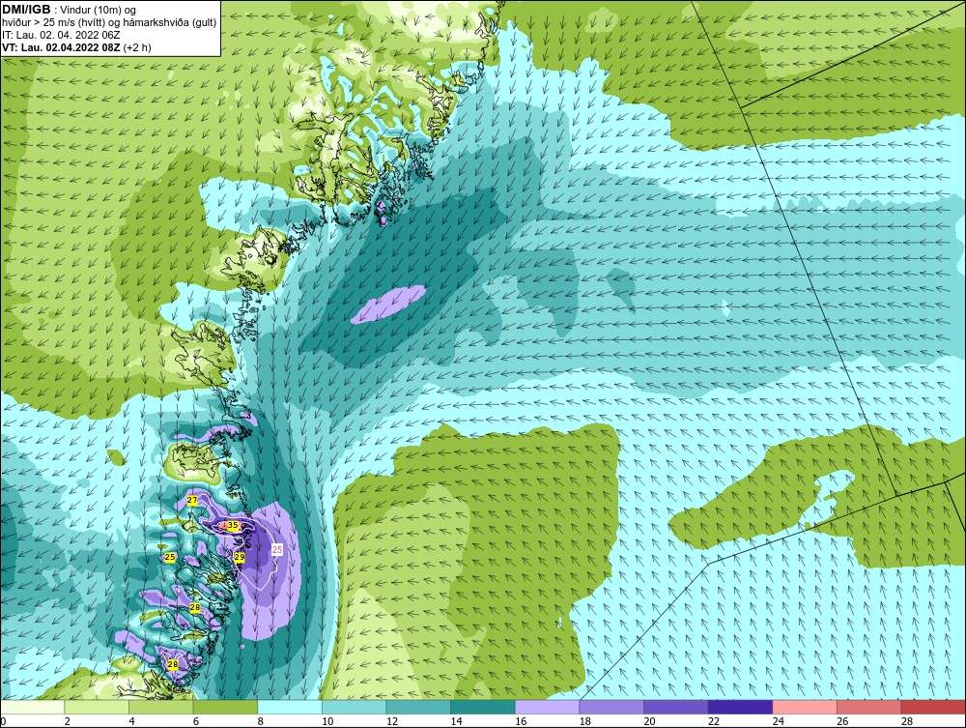This screenshot has width=966, height=728.
Task: Select the 2–4 m/s legend color swatch
Action: [x=97, y=707]
